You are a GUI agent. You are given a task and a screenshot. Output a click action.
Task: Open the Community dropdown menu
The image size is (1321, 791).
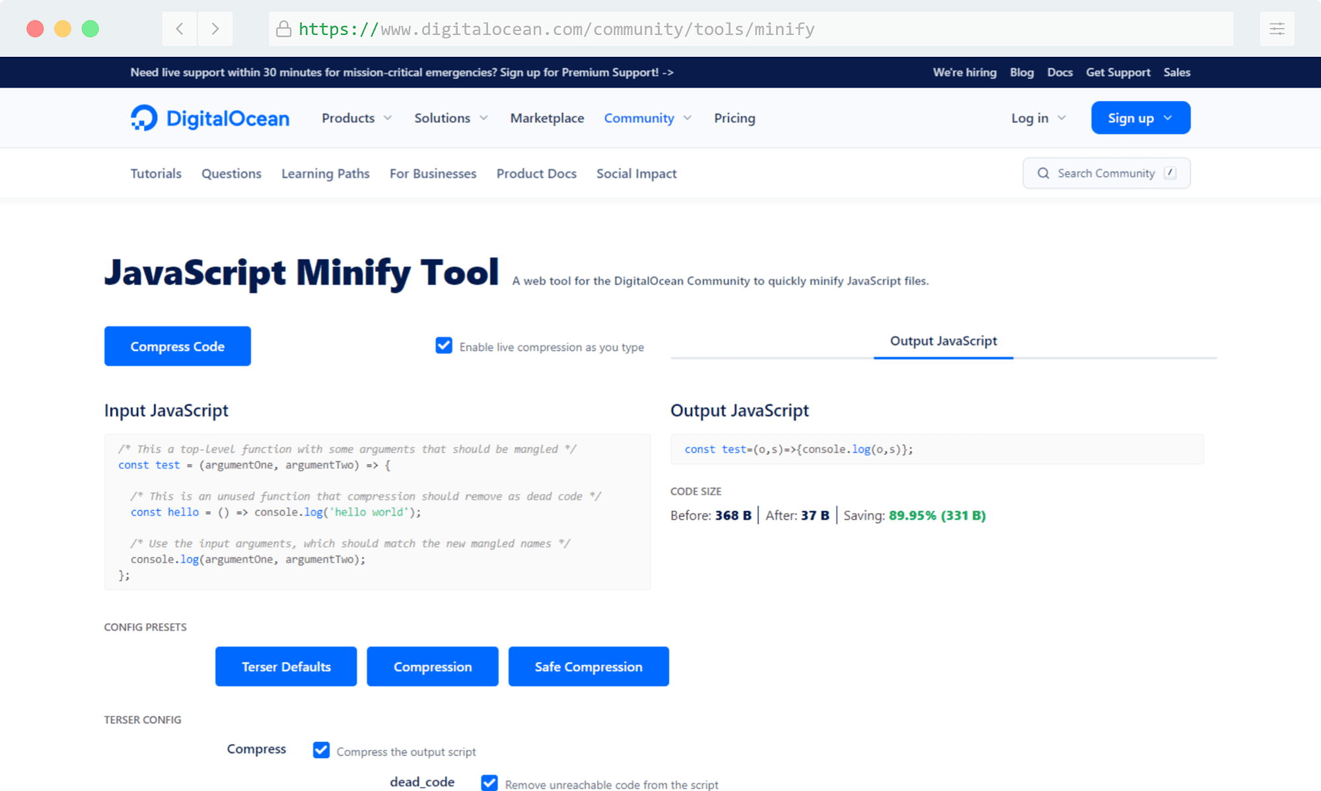(648, 118)
